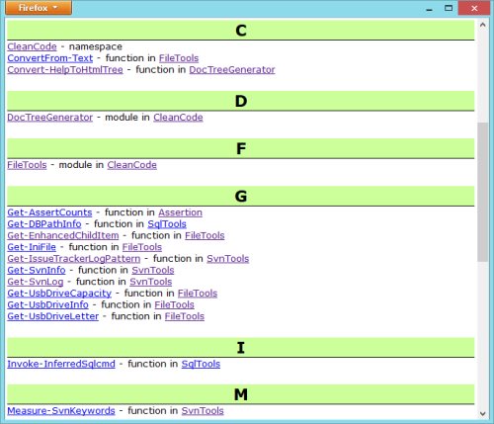Screen dimensions: 494x424
Task: Open the Invoke-InferredSqlcmd function link
Action: (x=61, y=364)
